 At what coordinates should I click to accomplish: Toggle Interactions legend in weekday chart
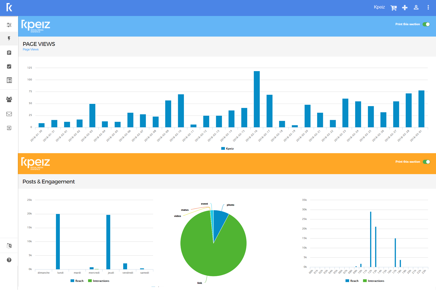point(99,281)
